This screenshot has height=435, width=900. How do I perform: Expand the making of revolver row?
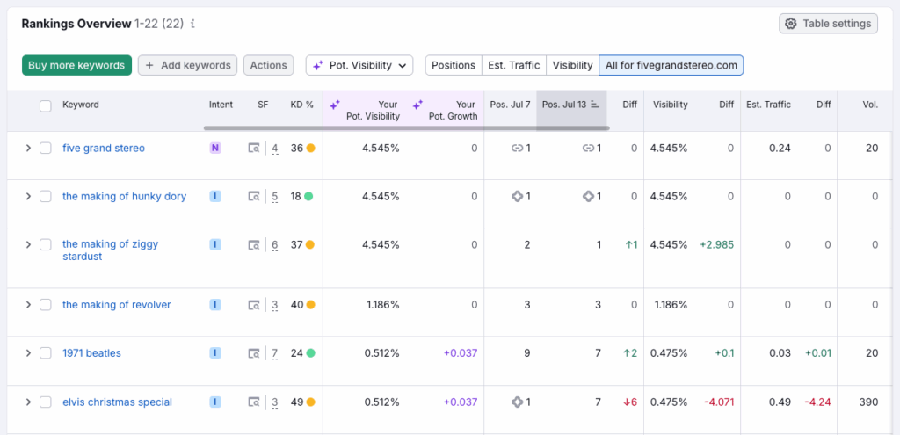tap(27, 305)
